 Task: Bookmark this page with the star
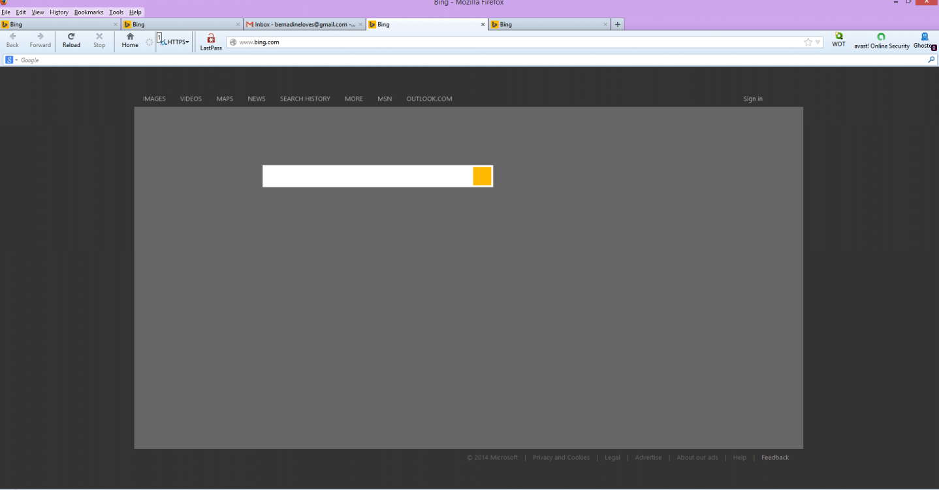click(808, 42)
